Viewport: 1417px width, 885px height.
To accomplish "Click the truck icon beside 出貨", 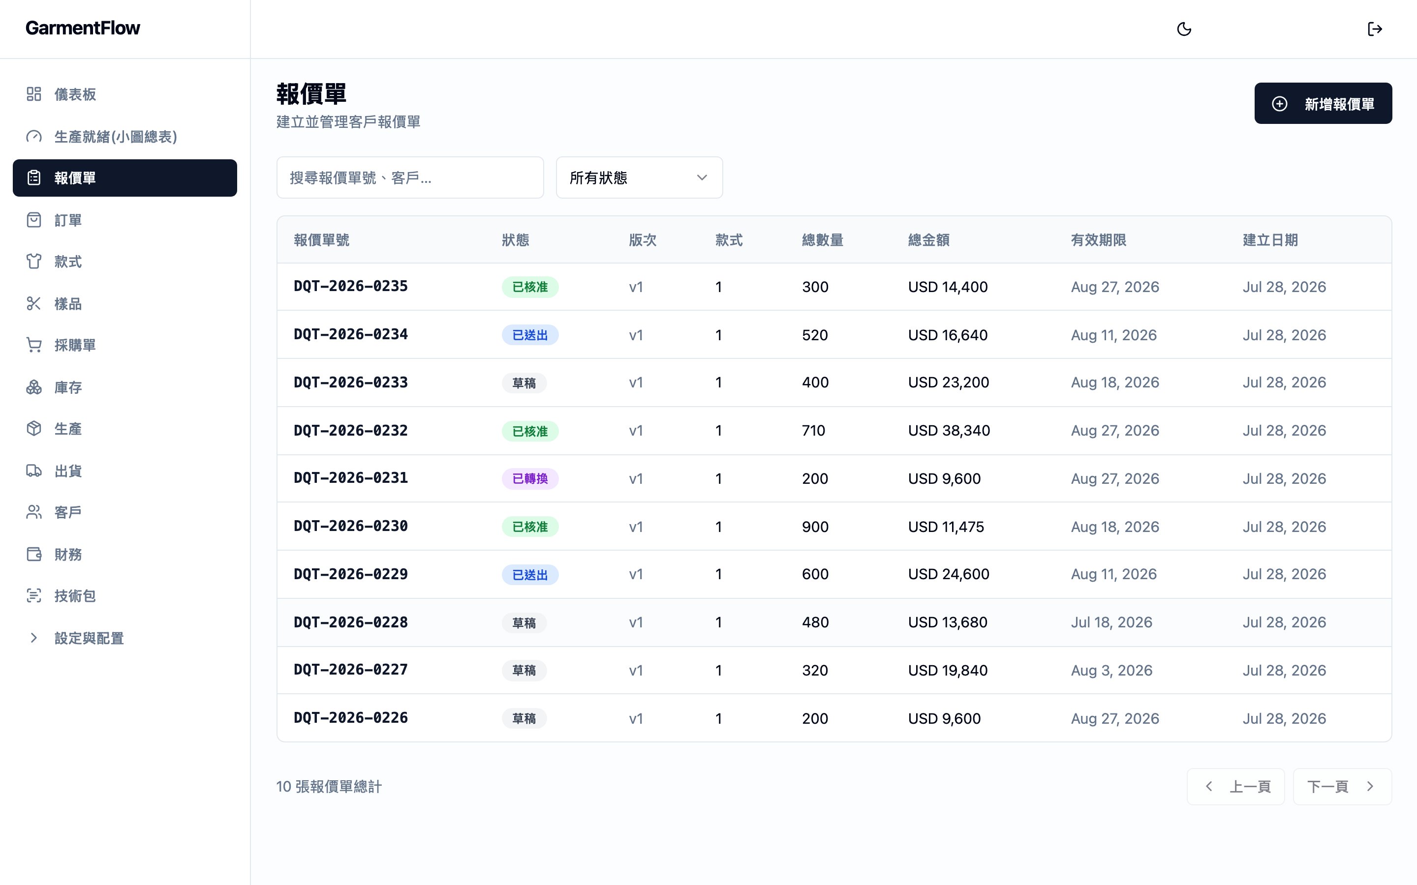I will pos(34,471).
